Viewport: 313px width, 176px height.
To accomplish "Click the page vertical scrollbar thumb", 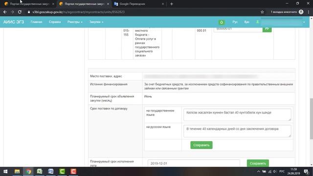I will coord(311,118).
